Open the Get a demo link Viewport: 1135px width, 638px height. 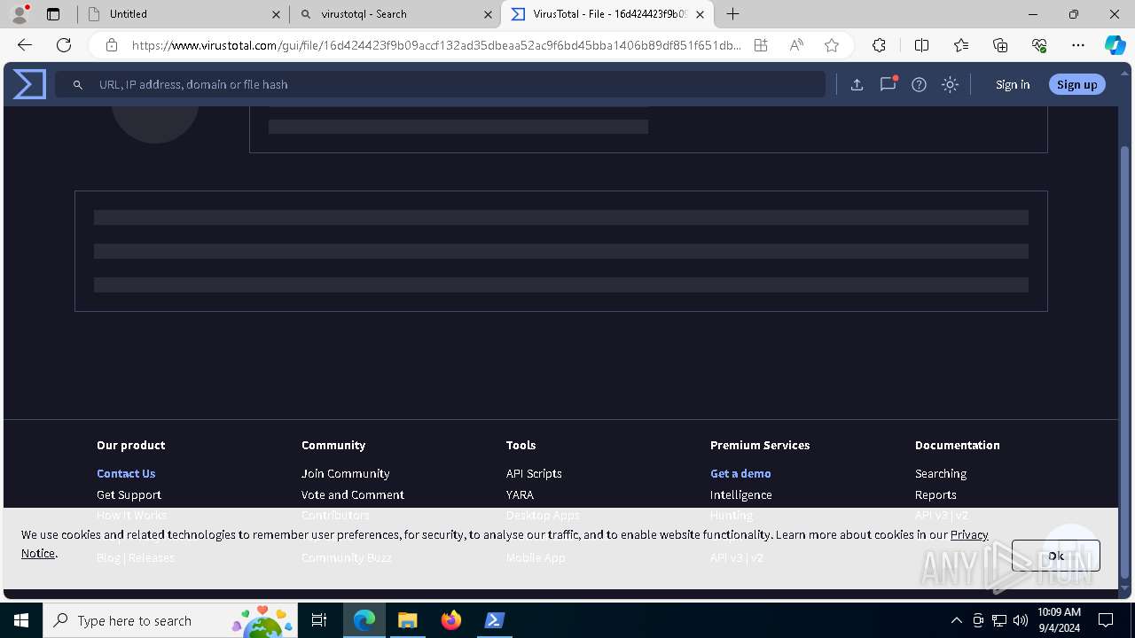point(740,474)
